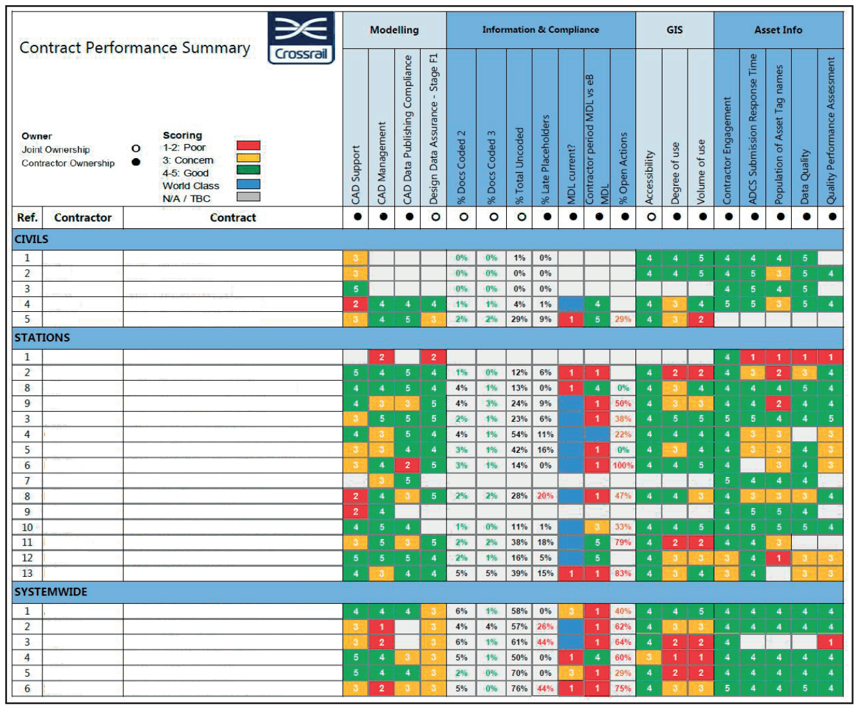Click the % Total Uncoded column heading

click(x=520, y=166)
